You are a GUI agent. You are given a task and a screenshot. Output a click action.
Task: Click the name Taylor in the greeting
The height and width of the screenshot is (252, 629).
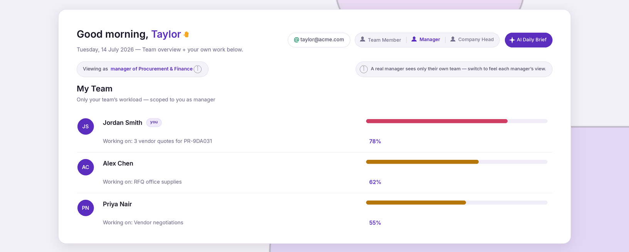pos(166,34)
